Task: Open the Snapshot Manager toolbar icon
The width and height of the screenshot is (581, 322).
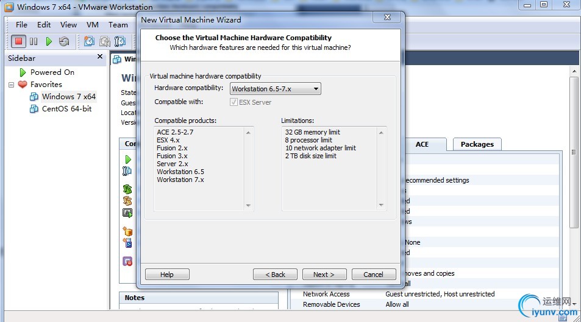Action: pos(120,41)
